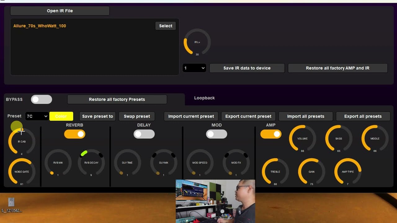Enable the DELAY switch

tap(144, 134)
